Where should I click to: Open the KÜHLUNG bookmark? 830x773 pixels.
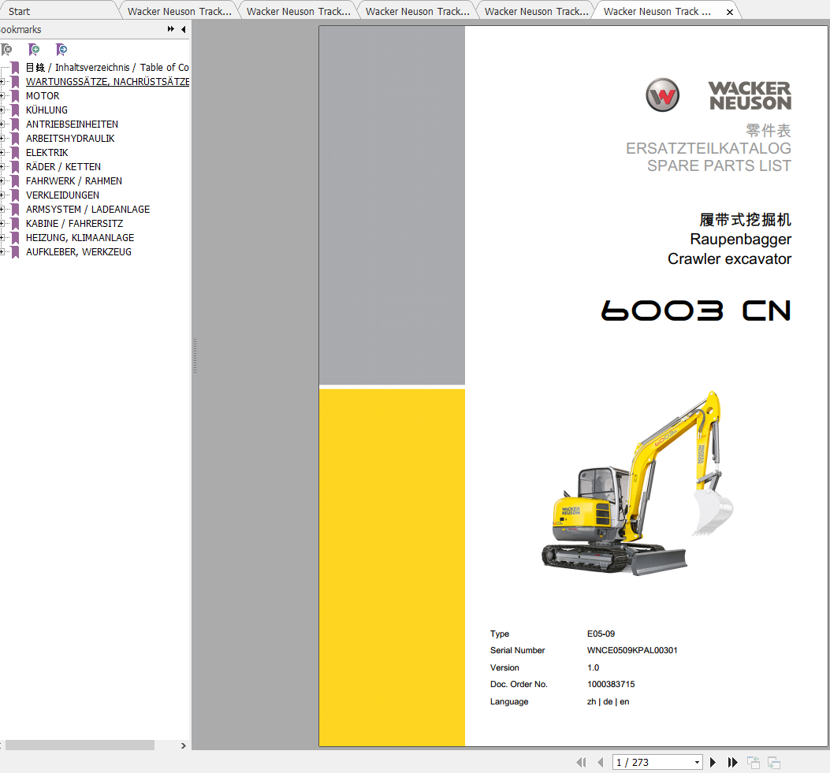(x=47, y=110)
